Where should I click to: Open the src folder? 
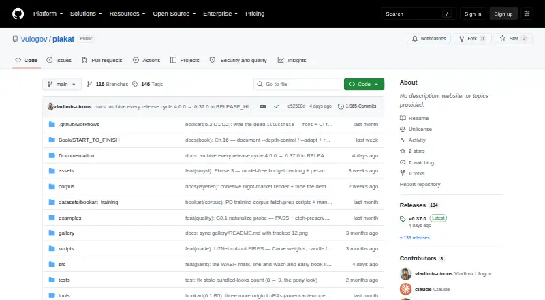coord(62,264)
